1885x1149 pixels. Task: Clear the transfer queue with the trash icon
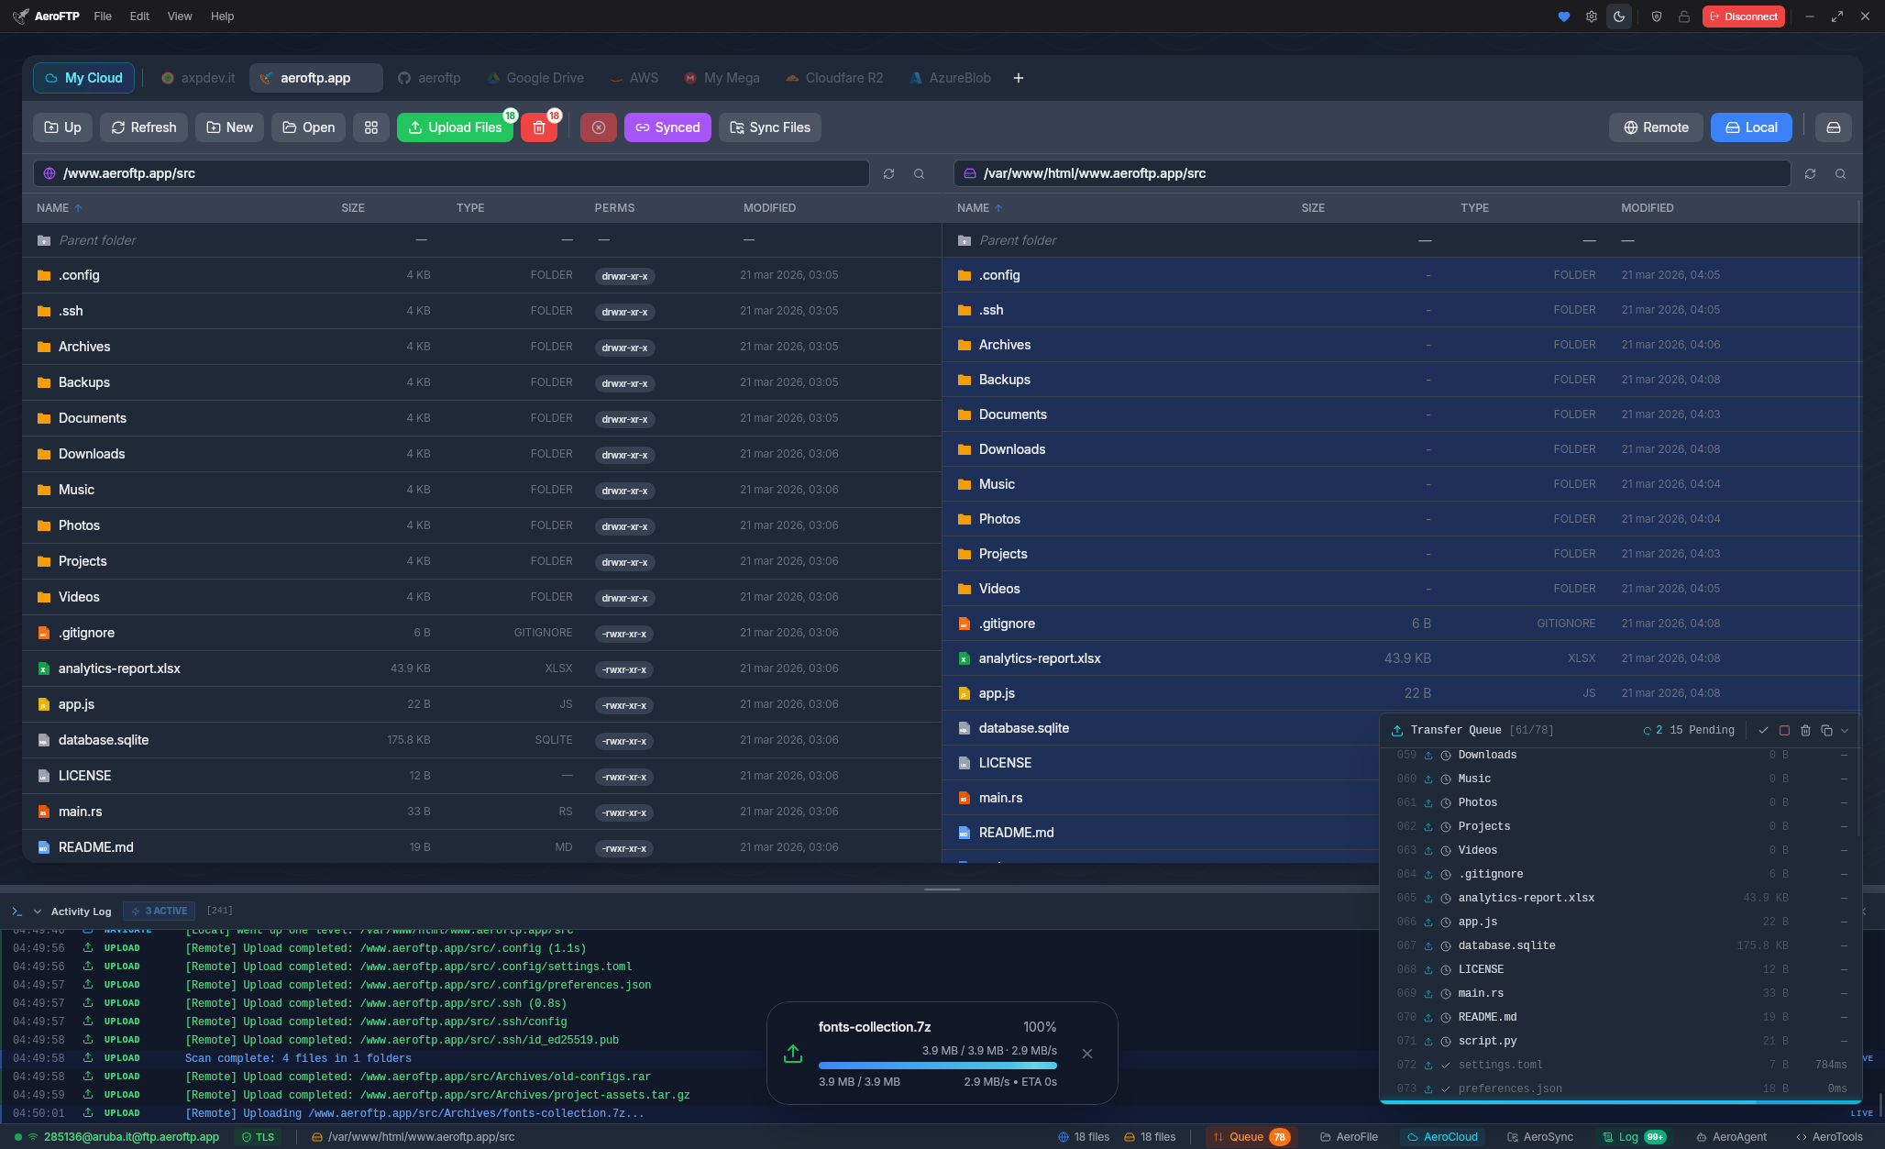coord(1805,730)
